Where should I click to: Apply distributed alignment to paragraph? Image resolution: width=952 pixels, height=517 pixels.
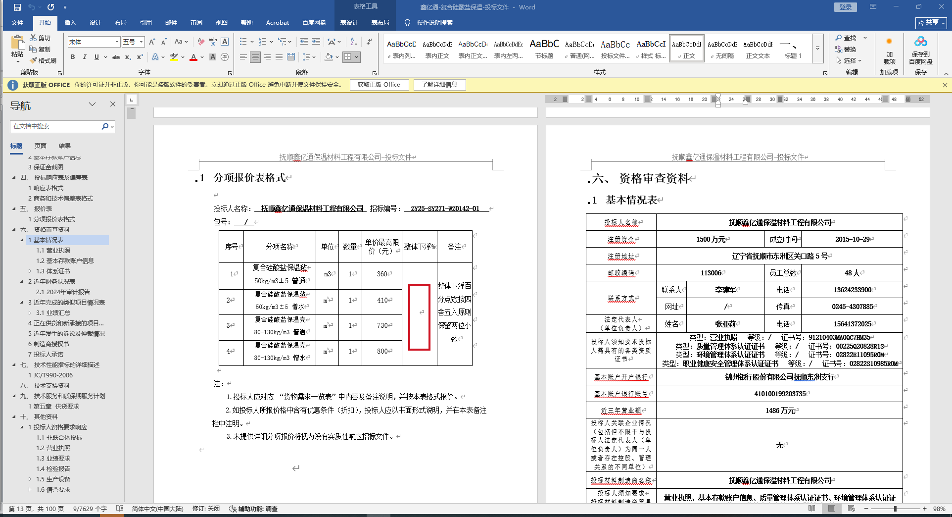click(291, 57)
